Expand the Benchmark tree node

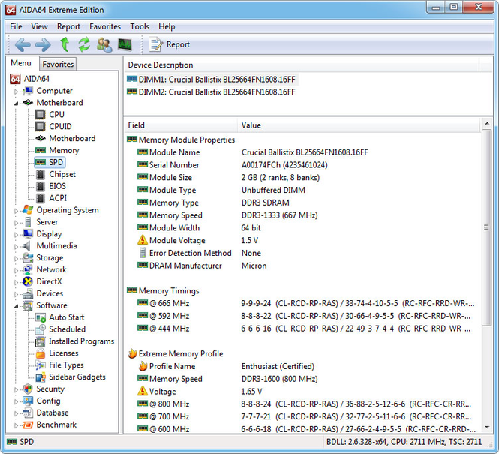16,425
